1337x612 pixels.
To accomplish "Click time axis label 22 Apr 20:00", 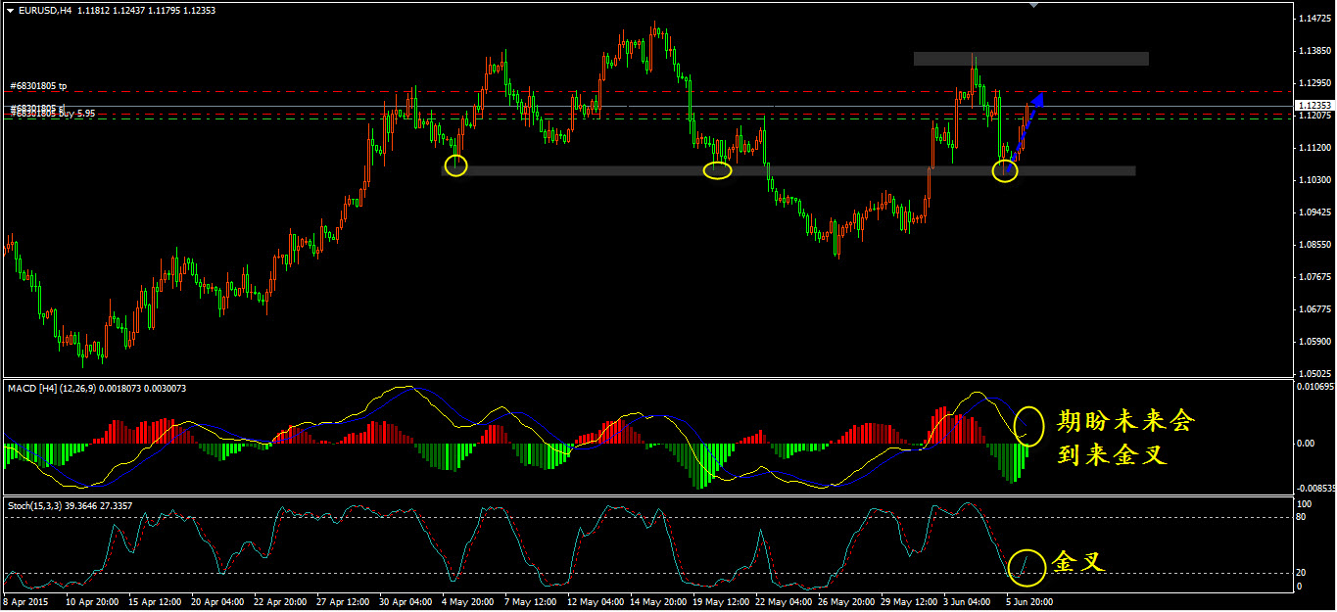I will [281, 600].
